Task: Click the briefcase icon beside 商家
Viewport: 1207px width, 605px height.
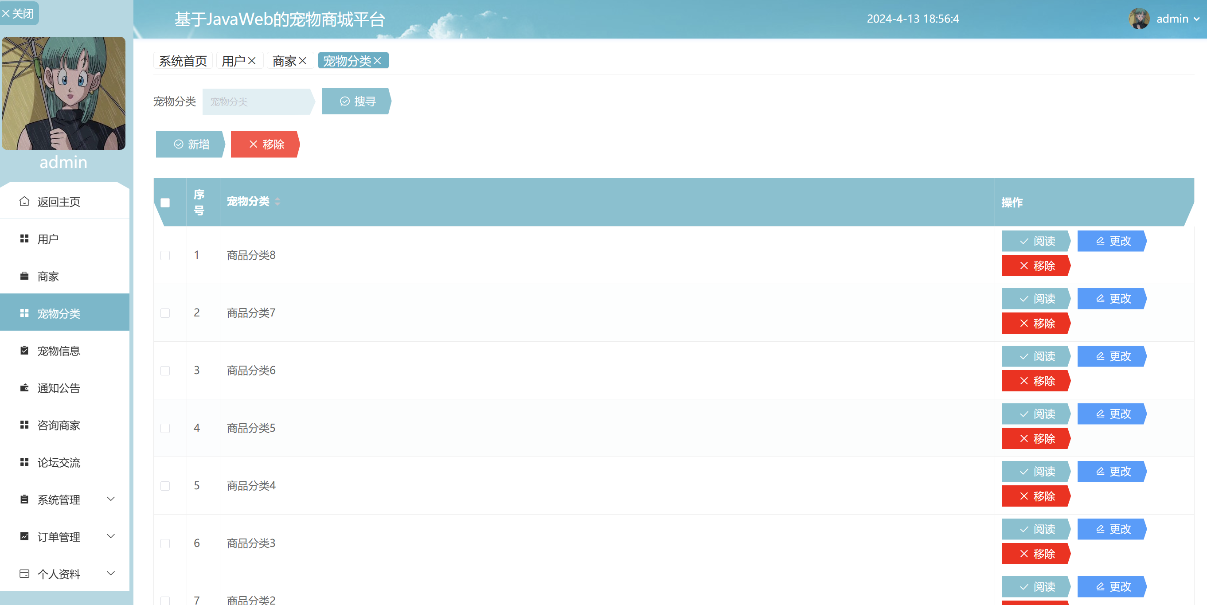Action: (24, 276)
